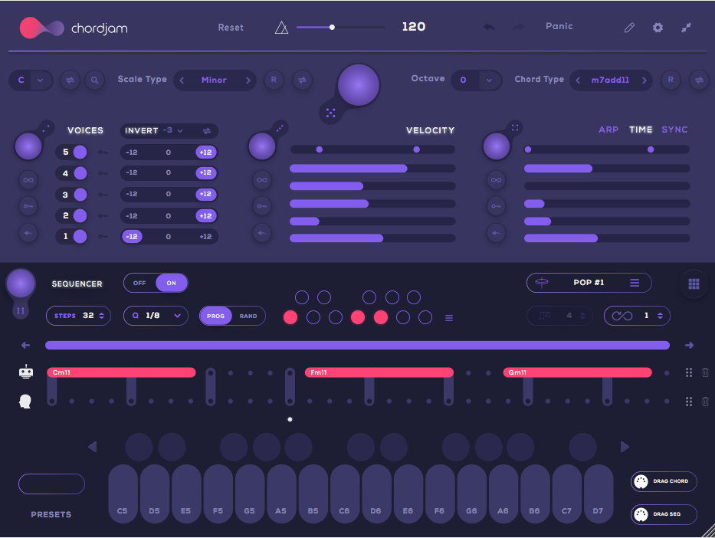Switch sequencer mode to RAND
Viewport: 715px width, 538px height.
pyautogui.click(x=248, y=316)
